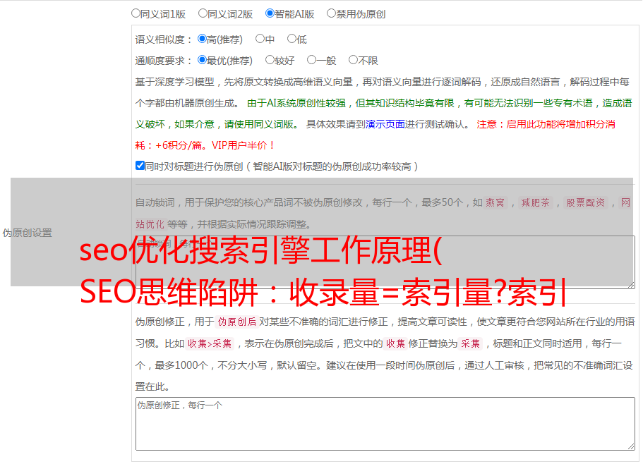Click the 股票配资 example keyword
The image size is (643, 464).
pos(586,202)
